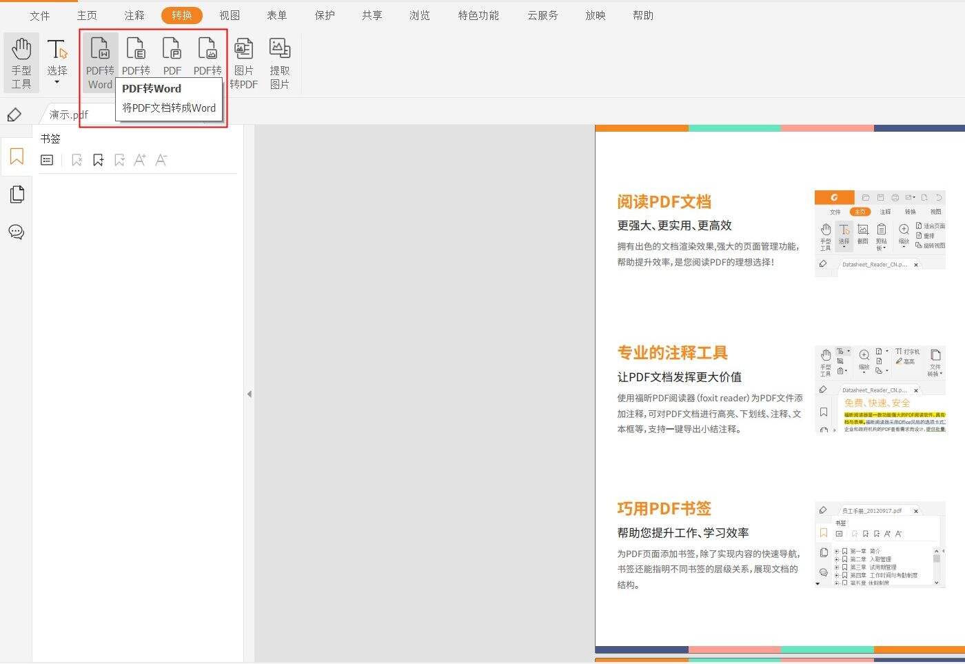965x664 pixels.
Task: Open the 提取图片 (extract images) tool
Action: (x=280, y=62)
